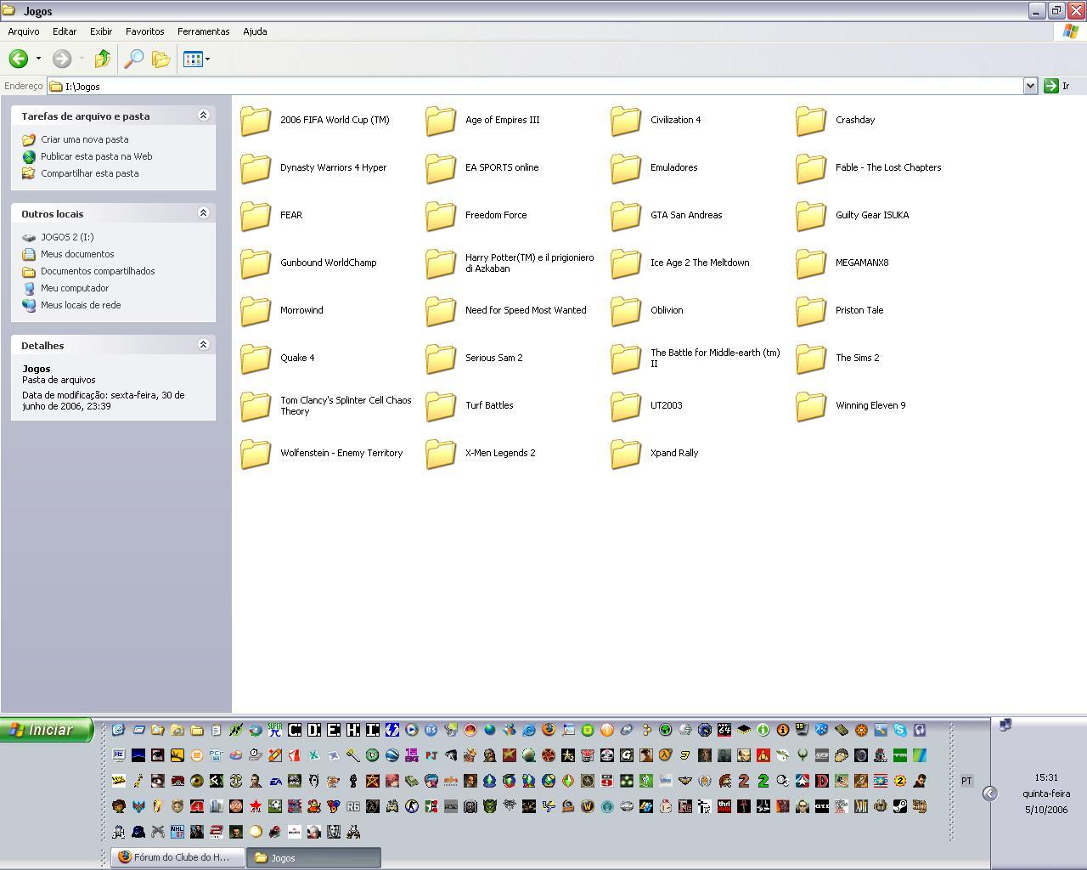This screenshot has height=870, width=1087.
Task: Select the Emuladores folder icon
Action: click(625, 168)
